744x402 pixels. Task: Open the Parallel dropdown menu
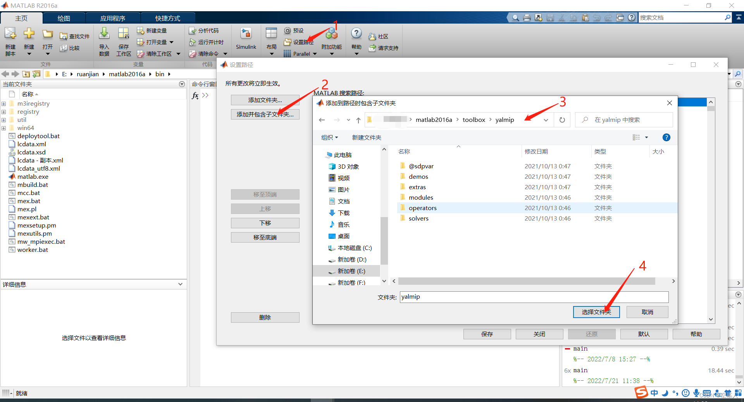(x=315, y=54)
